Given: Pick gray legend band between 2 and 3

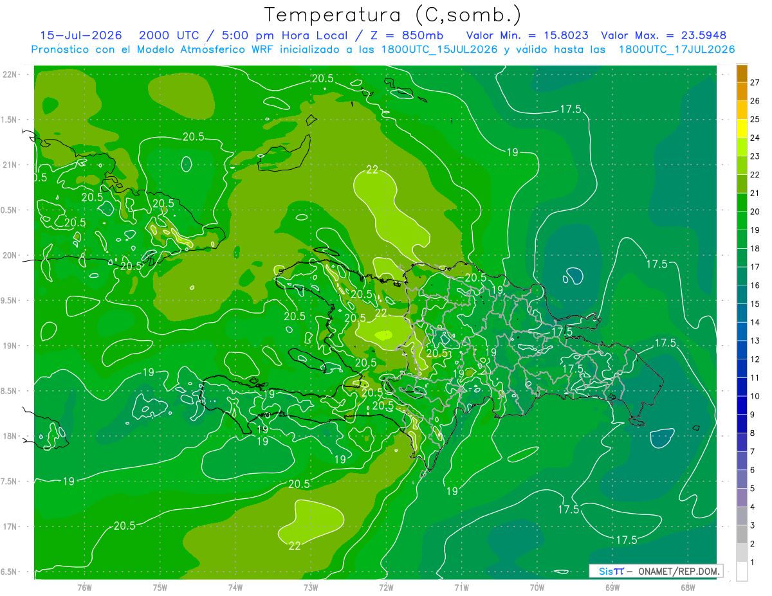Looking at the screenshot, I should (742, 534).
